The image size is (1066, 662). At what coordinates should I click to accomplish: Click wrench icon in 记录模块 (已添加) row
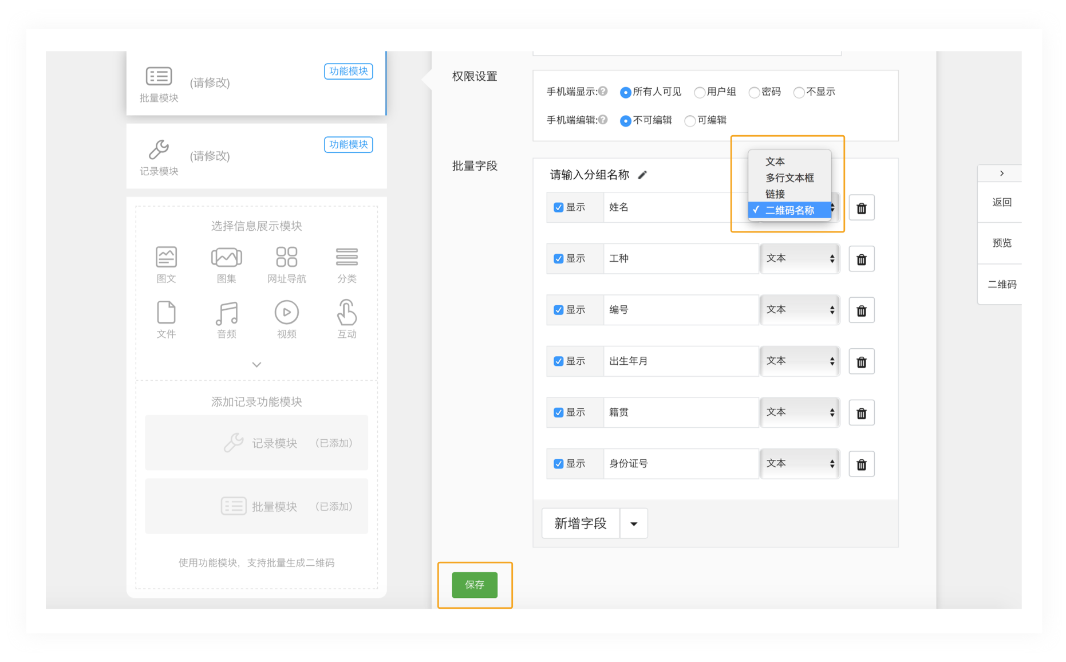click(234, 443)
